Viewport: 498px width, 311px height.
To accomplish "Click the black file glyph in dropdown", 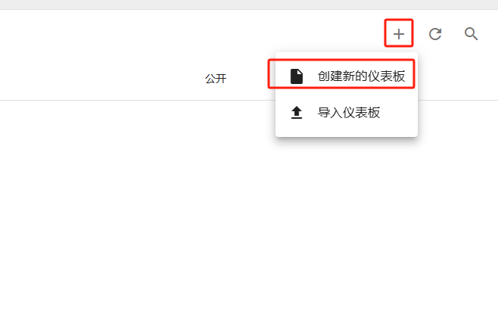I will (x=297, y=76).
